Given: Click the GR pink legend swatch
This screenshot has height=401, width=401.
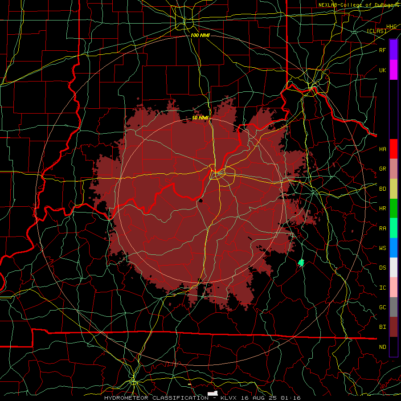Looking at the screenshot, I should (x=393, y=169).
